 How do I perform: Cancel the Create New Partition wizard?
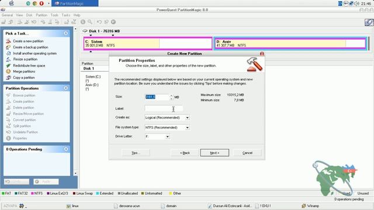pos(247,153)
